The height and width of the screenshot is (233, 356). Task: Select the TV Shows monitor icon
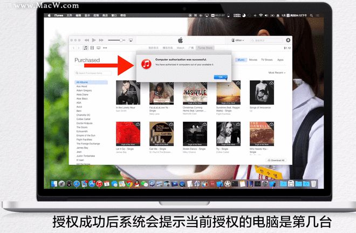(99, 48)
